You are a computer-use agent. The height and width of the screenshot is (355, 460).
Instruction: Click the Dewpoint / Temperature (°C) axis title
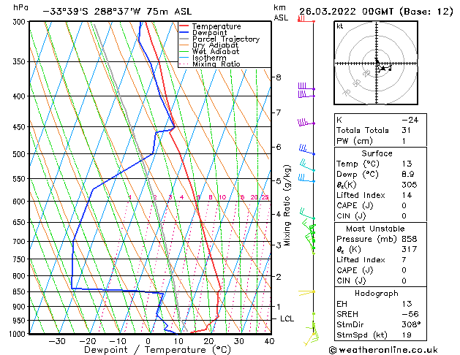157,350
